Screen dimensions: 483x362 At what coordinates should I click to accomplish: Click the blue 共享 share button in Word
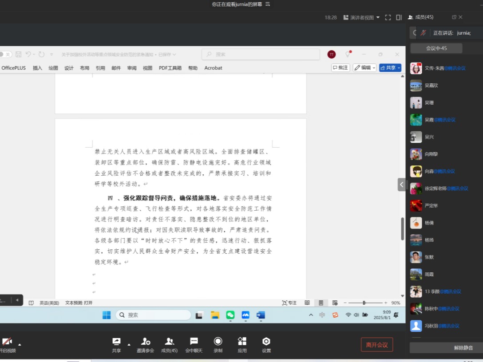click(x=390, y=68)
